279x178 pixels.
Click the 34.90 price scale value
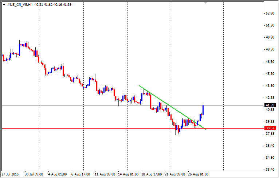[270, 158]
